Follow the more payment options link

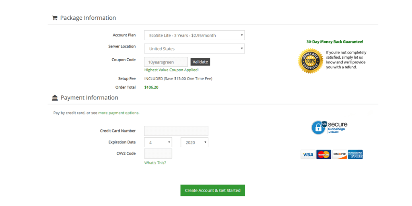[119, 113]
